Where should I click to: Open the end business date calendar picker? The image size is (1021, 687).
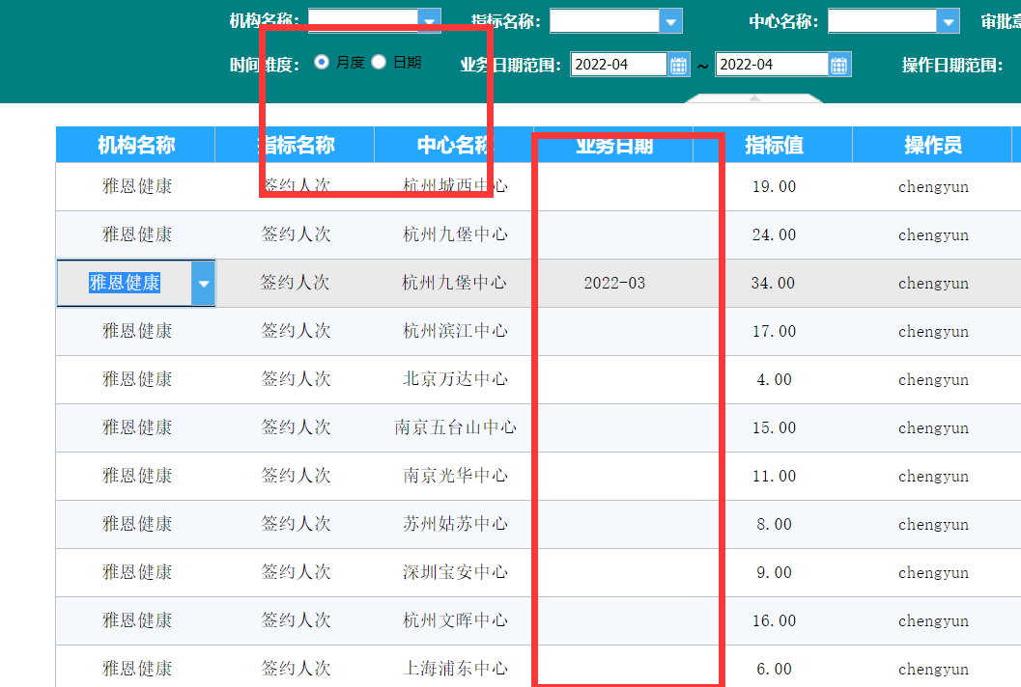point(838,65)
